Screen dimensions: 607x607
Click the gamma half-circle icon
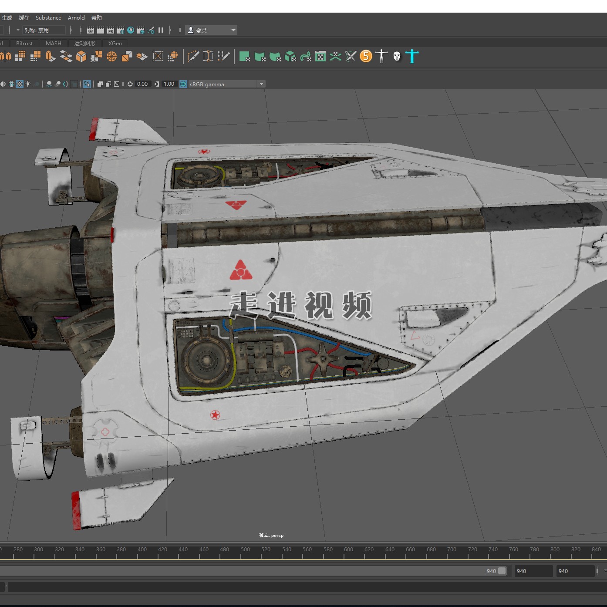pyautogui.click(x=157, y=84)
